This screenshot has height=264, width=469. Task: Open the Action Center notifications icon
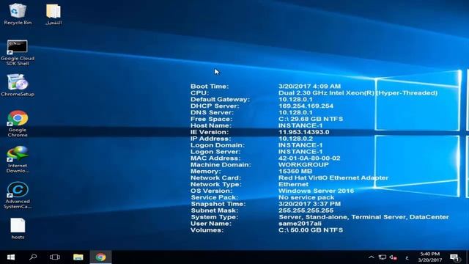coord(454,257)
